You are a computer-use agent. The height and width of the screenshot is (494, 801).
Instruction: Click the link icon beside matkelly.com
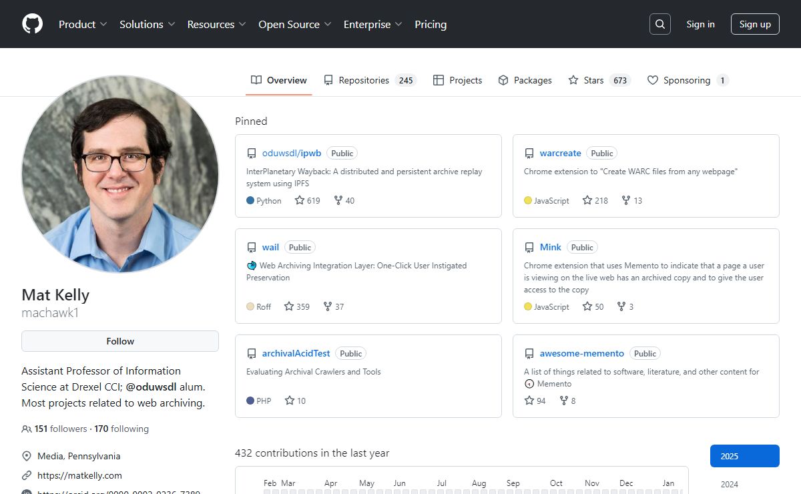click(27, 475)
